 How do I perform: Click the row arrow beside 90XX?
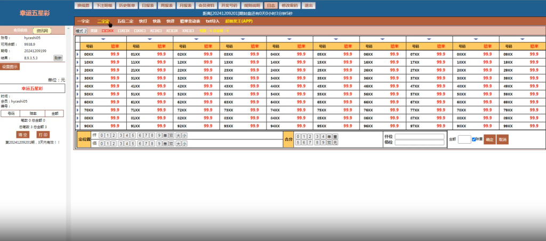pos(77,126)
